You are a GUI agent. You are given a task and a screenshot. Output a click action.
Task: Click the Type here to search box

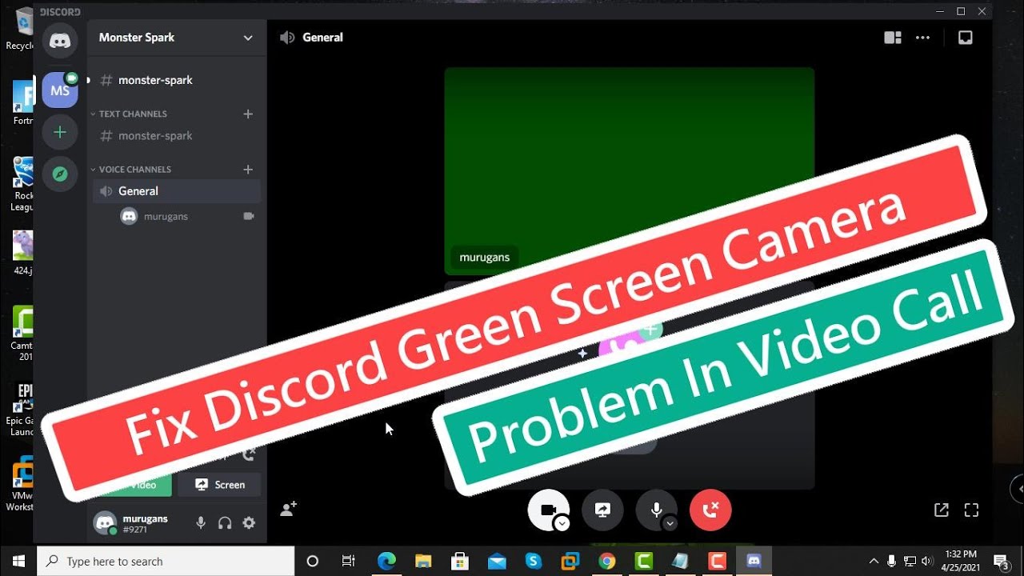click(x=166, y=561)
